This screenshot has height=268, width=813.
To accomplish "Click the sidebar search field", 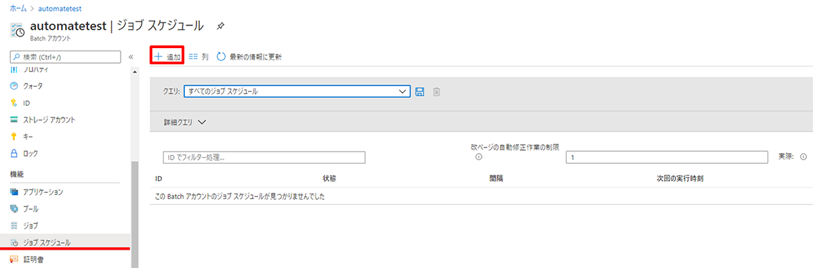I will pyautogui.click(x=66, y=57).
